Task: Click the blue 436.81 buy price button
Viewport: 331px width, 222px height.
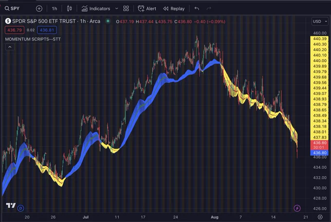Action: coord(47,30)
